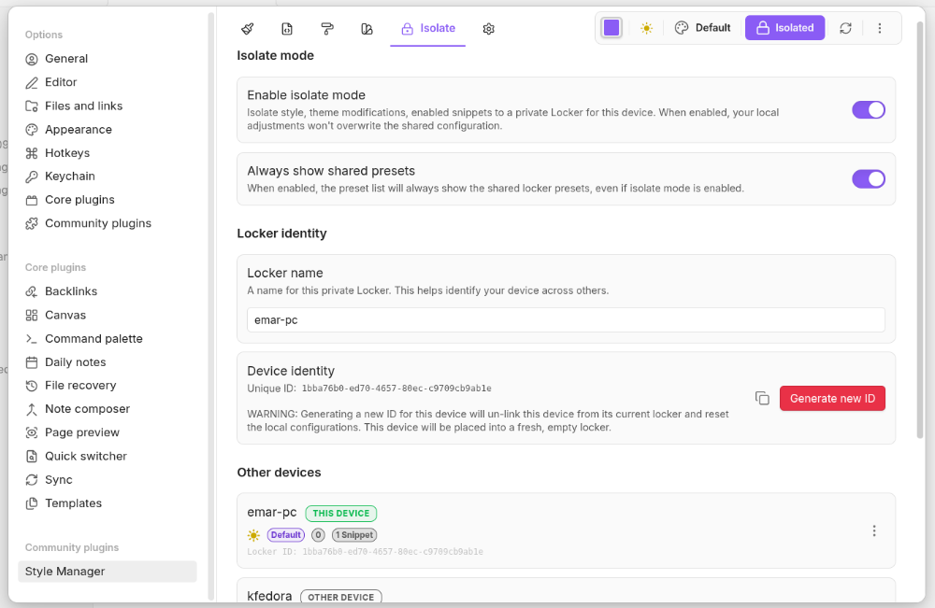The height and width of the screenshot is (608, 935).
Task: Toggle Enable isolate mode switch
Action: [869, 109]
